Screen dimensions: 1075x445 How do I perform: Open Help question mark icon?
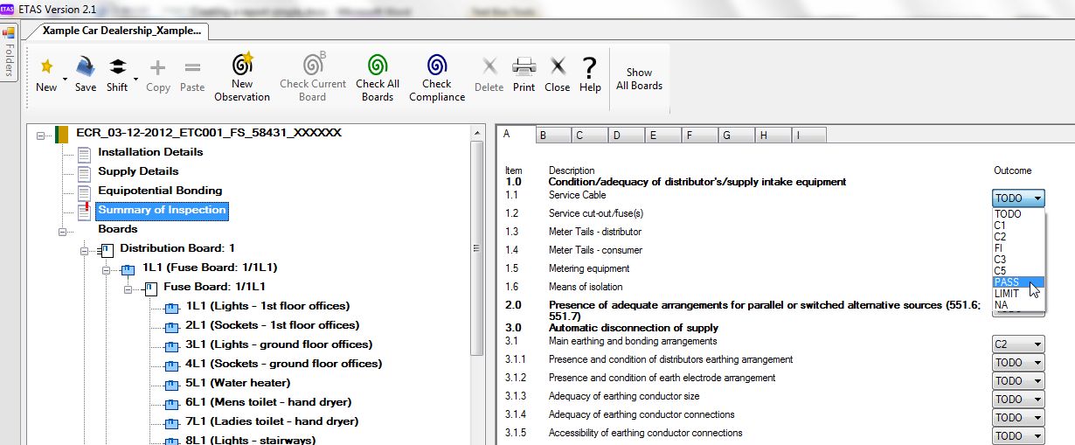click(x=590, y=66)
